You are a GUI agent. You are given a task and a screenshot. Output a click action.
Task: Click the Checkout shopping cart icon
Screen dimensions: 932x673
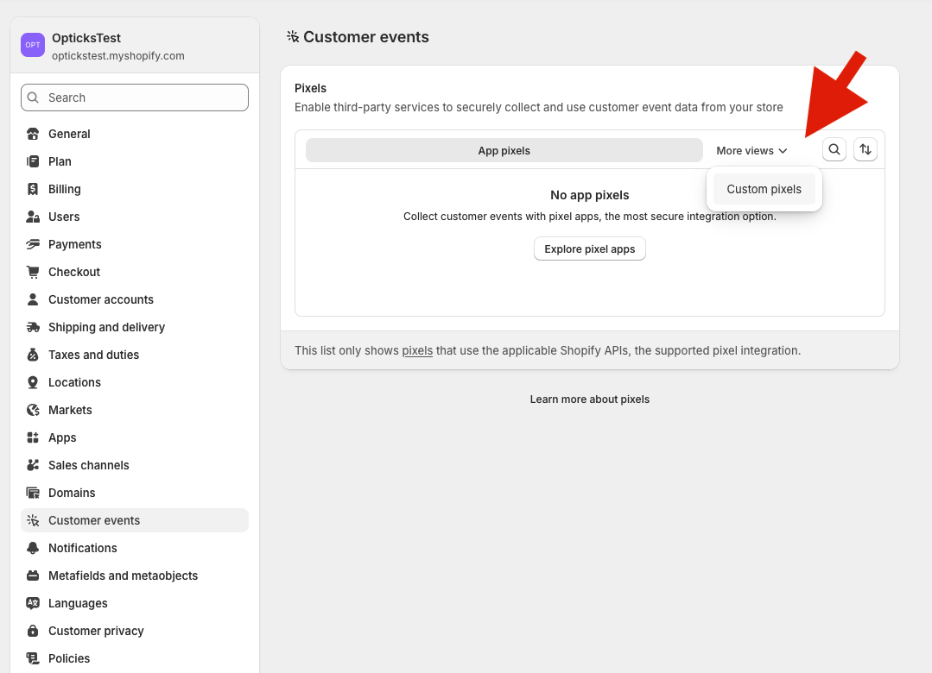[32, 272]
